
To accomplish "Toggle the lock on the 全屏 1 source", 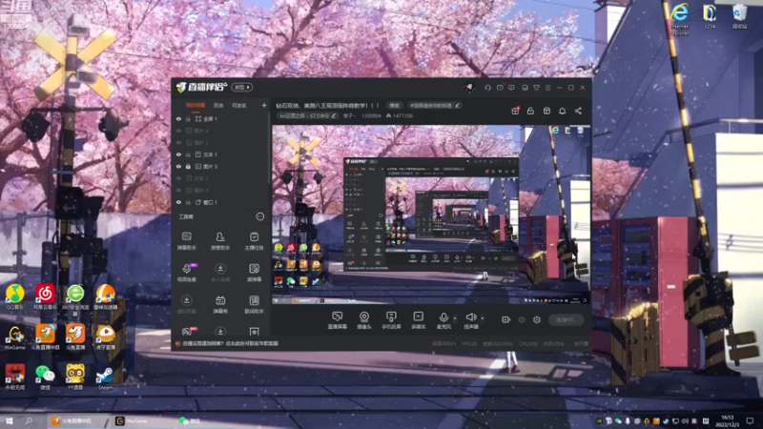I will click(x=188, y=118).
